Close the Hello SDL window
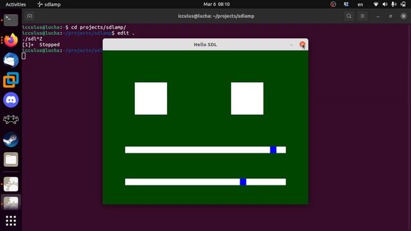411x231 pixels. 302,44
